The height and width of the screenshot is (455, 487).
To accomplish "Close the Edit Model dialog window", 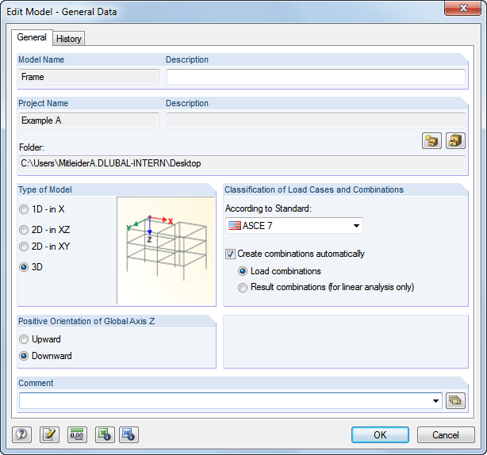I will [462, 8].
